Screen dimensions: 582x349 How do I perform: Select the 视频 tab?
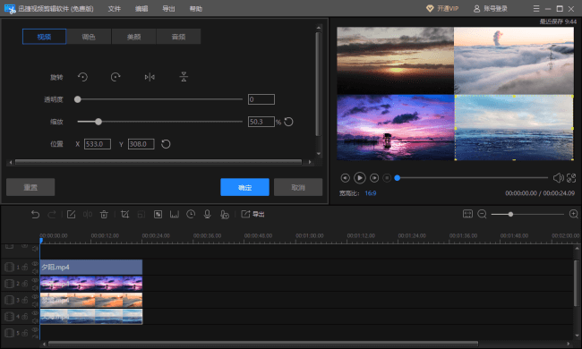[x=44, y=37]
